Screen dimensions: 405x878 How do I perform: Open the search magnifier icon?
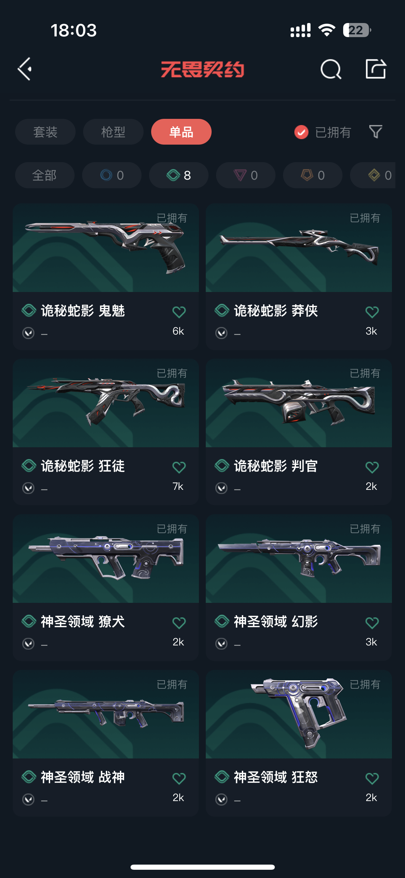point(330,69)
